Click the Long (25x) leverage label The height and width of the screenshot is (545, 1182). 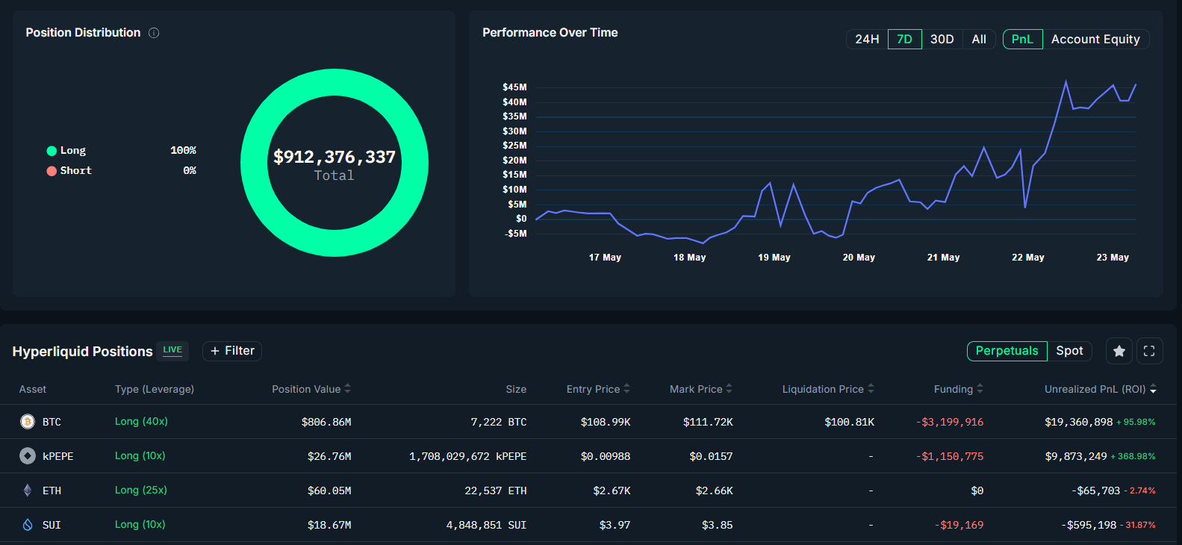coord(141,490)
